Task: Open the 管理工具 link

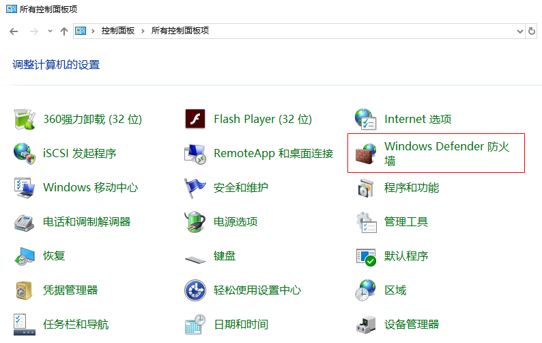Action: point(406,222)
